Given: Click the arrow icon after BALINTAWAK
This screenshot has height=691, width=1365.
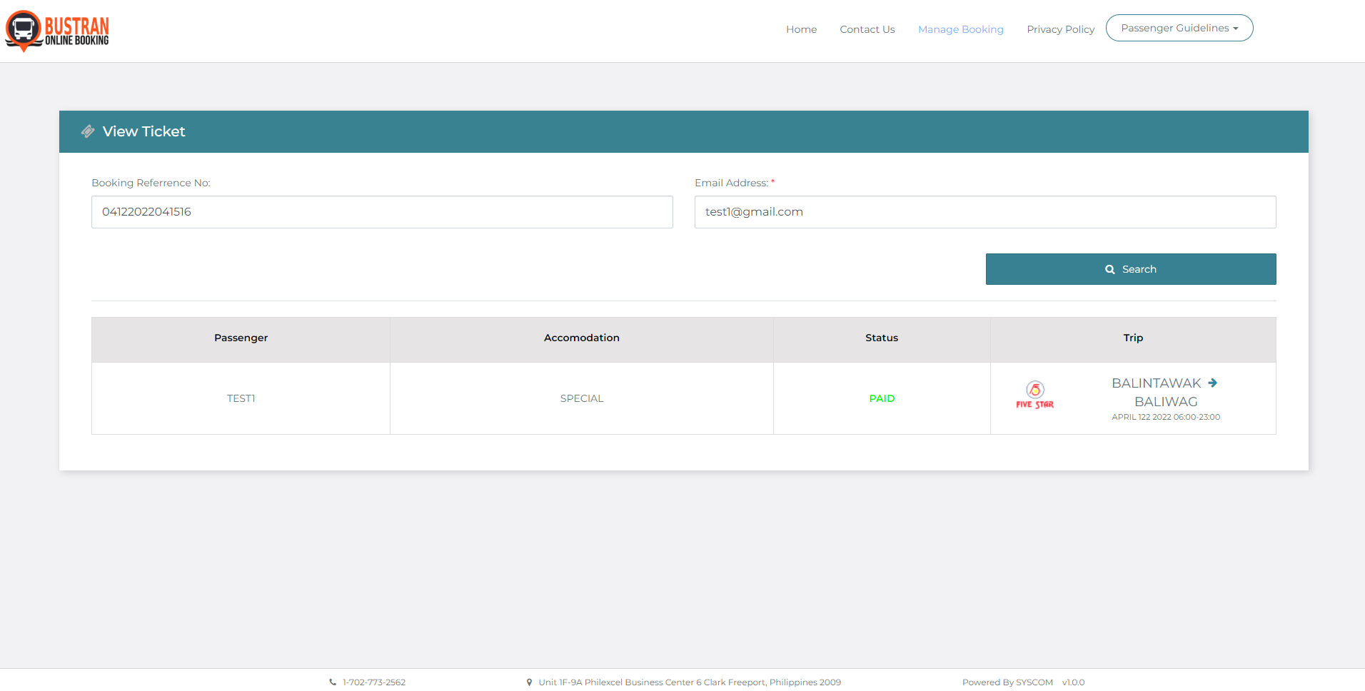Looking at the screenshot, I should pyautogui.click(x=1212, y=383).
